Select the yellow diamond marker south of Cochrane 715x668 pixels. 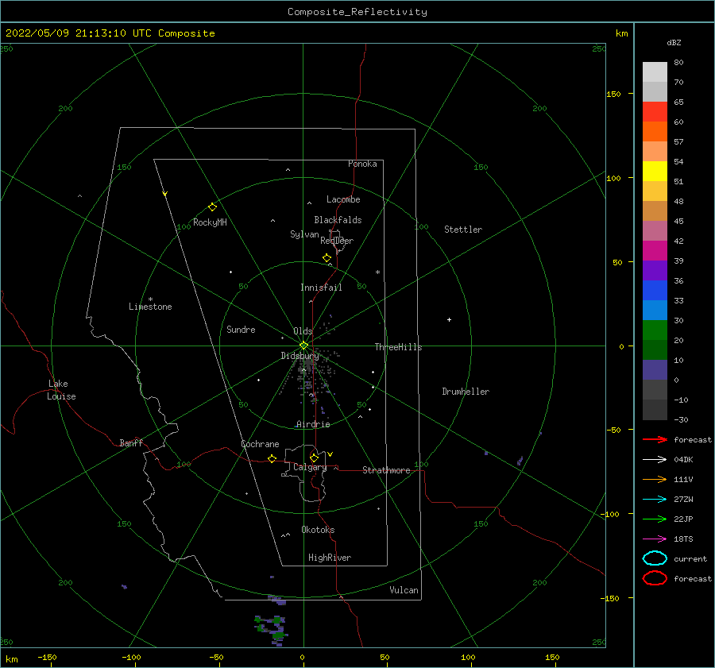click(x=272, y=459)
